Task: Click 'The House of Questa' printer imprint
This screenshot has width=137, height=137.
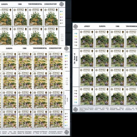Action: (76, 58)
